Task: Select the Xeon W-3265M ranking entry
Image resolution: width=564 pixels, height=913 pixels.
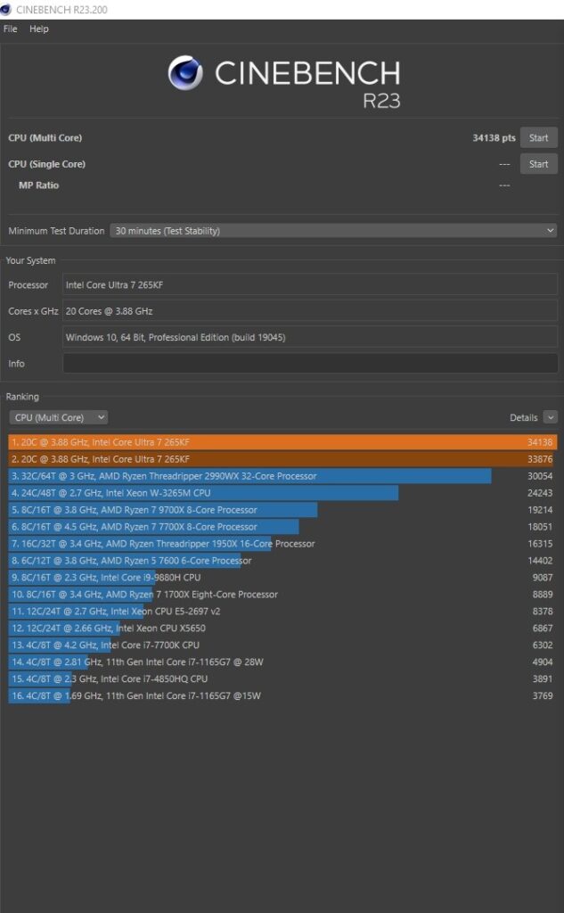Action: [x=282, y=492]
